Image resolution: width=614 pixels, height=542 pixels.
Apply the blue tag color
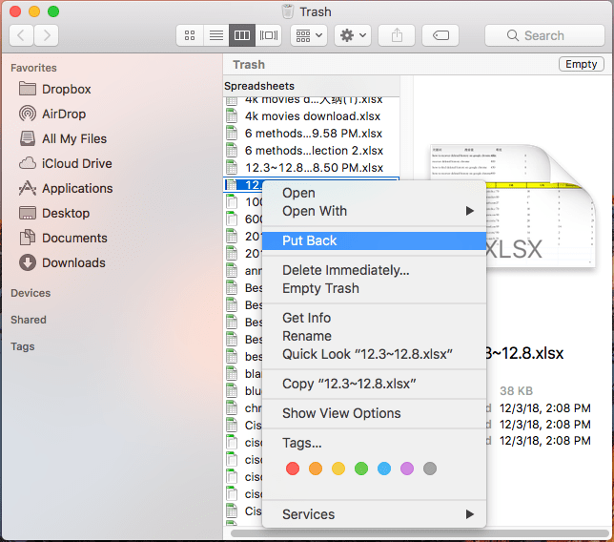point(384,469)
